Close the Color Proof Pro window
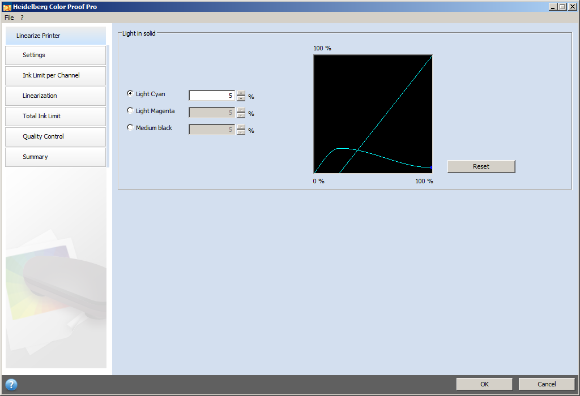The image size is (580, 396). point(572,7)
